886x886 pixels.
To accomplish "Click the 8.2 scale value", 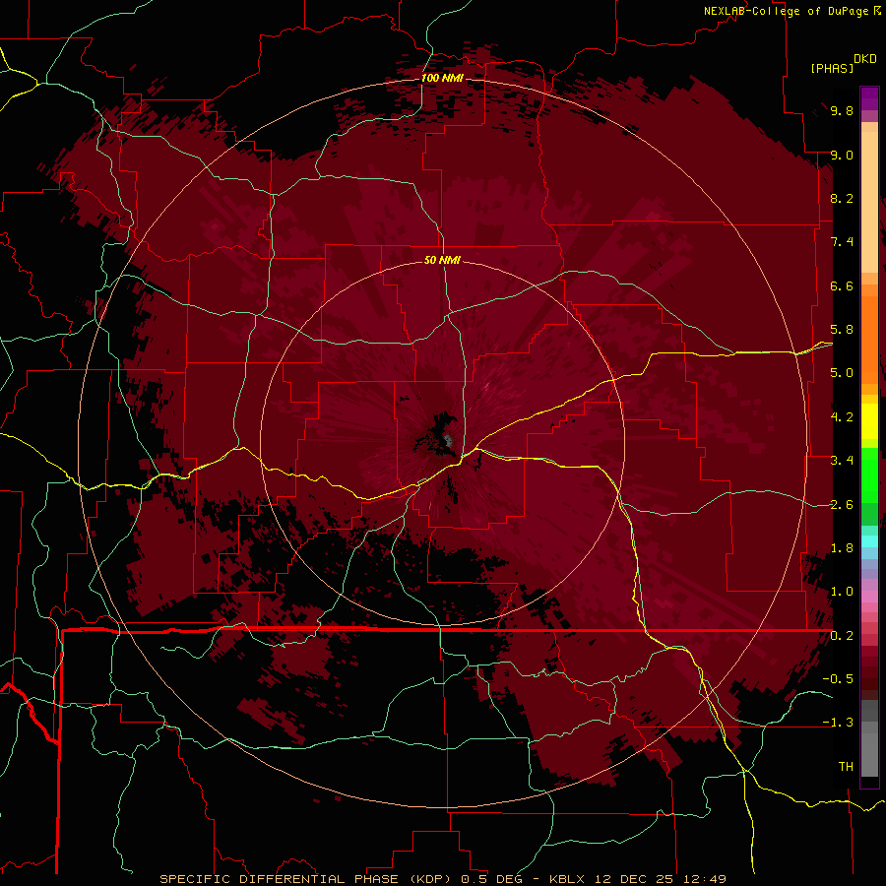I will 842,198.
